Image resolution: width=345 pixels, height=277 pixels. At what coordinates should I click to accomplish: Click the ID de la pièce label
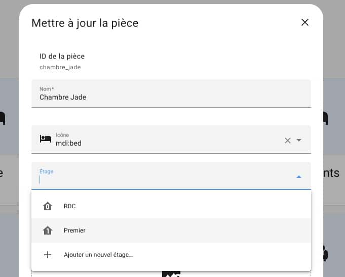click(62, 57)
